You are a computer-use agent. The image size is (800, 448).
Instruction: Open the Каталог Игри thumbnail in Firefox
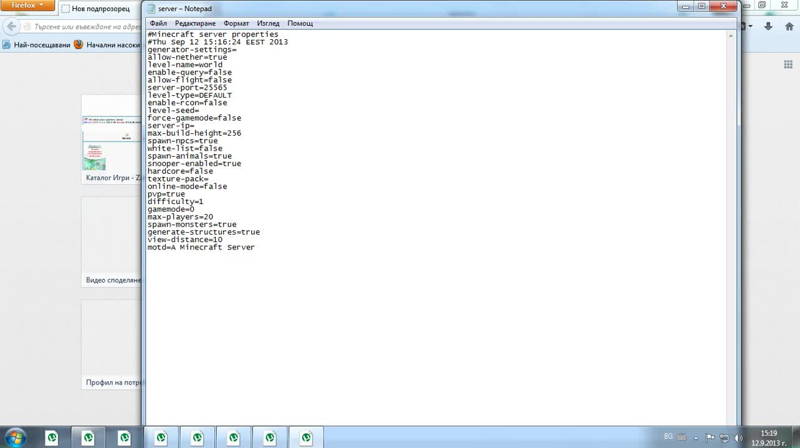(112, 139)
